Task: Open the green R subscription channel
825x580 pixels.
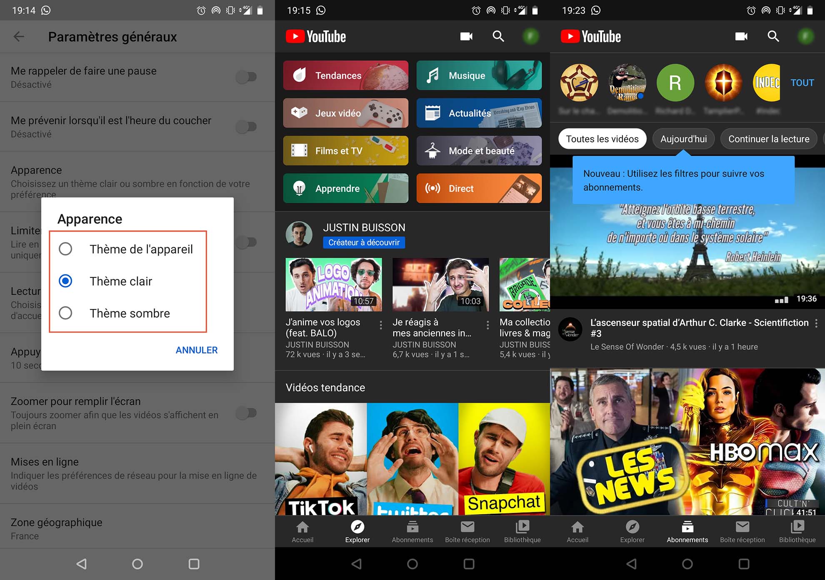Action: click(x=675, y=82)
